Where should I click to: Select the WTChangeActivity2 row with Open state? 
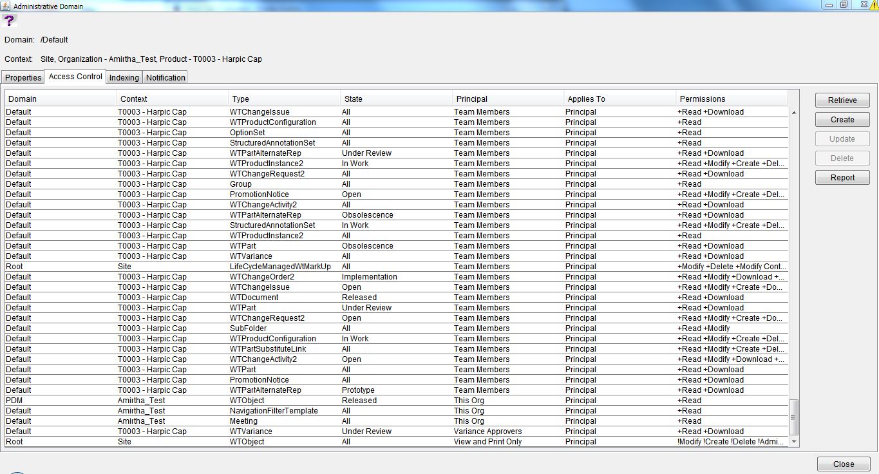(397, 359)
